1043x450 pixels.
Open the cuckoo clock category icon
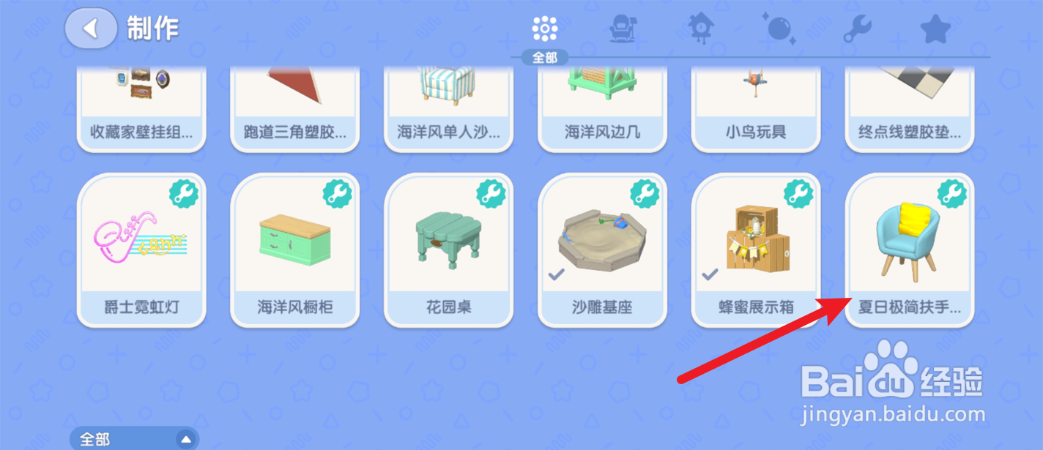[x=699, y=29]
